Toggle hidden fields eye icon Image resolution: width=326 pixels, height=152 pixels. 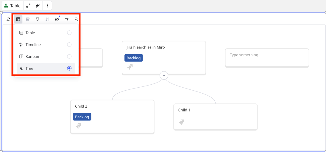[x=57, y=19]
